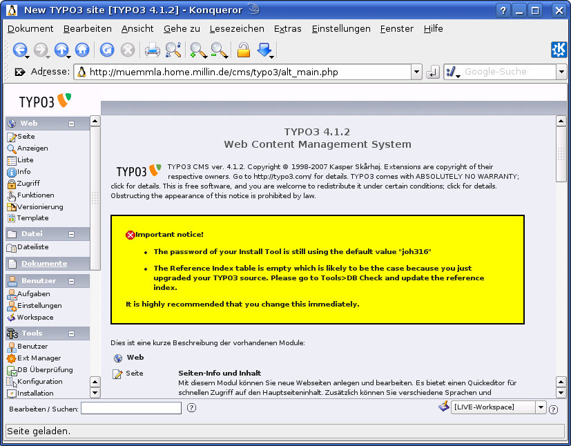Open the LIVE-Workspace selector dropdown
This screenshot has width=571, height=446.
click(541, 407)
